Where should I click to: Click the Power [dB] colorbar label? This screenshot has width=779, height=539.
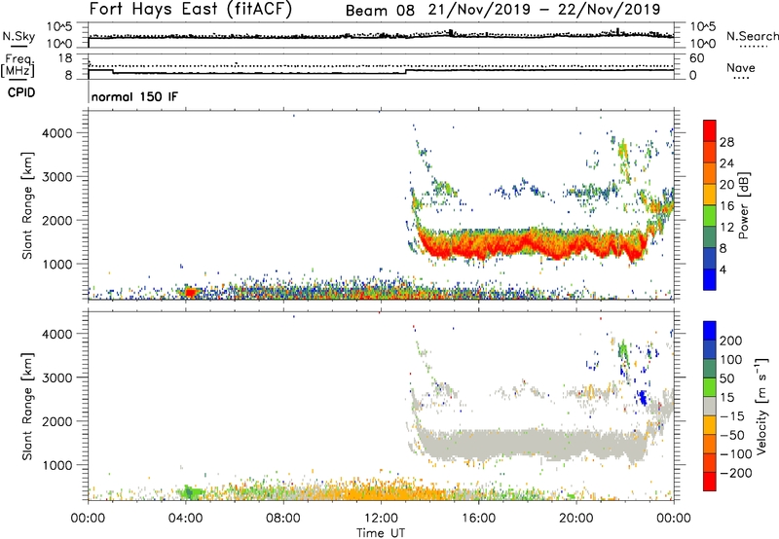pos(744,205)
